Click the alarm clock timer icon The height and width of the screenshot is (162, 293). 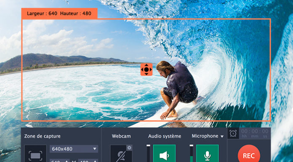[233, 133]
